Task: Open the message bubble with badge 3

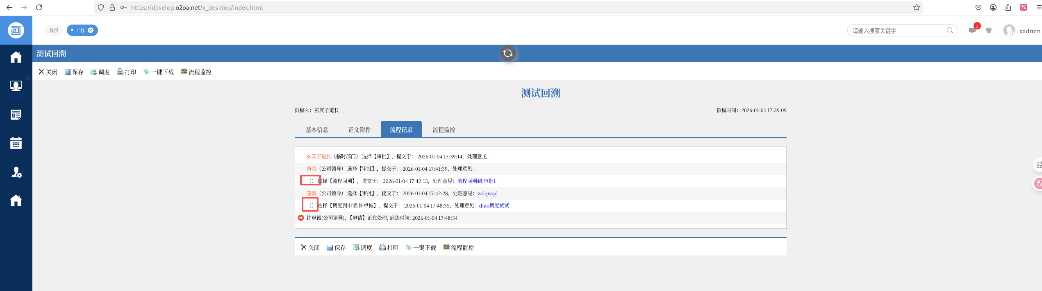Action: click(x=972, y=30)
